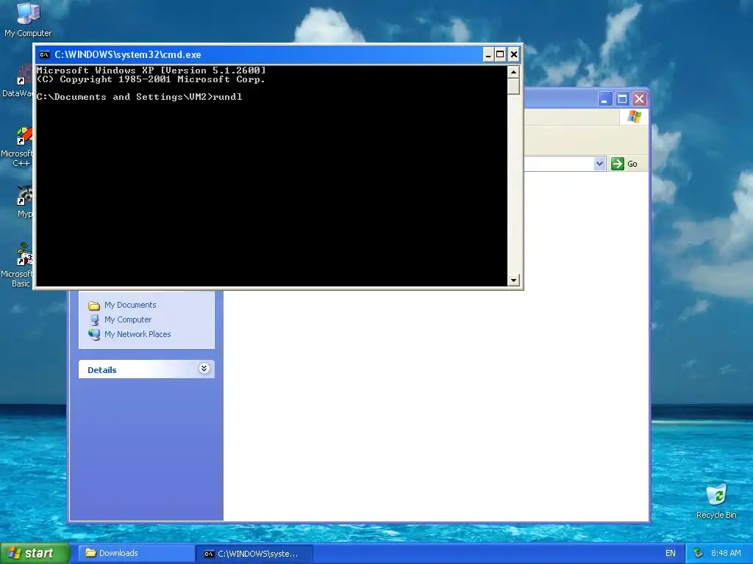Minimize the Downloads explorer window
Image resolution: width=753 pixels, height=564 pixels.
point(604,99)
